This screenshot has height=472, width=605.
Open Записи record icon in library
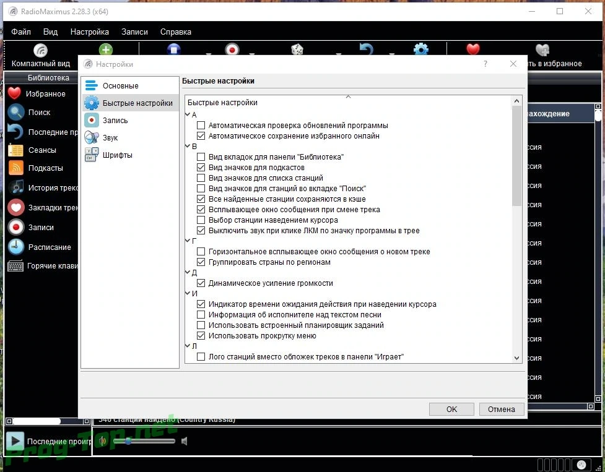[x=16, y=227]
